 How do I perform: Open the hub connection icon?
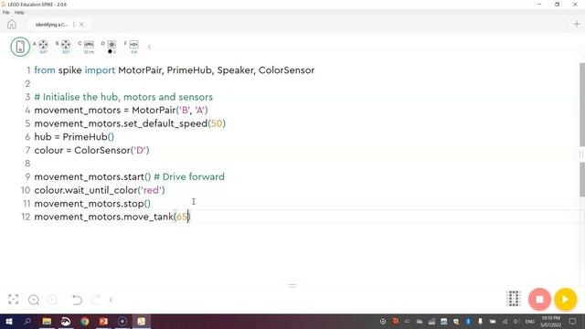(20, 47)
